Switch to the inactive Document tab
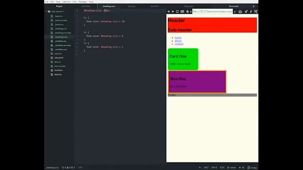This screenshot has width=303, height=170. [189, 6]
